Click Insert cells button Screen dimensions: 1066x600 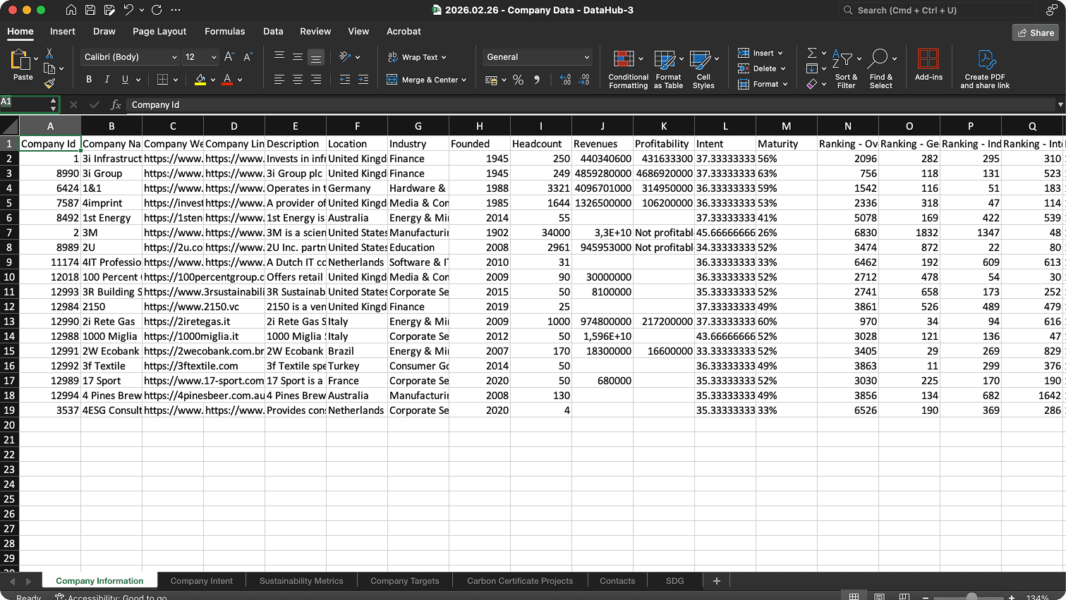pos(760,53)
